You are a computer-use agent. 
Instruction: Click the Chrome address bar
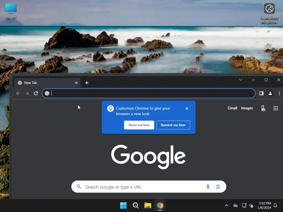tap(148, 93)
